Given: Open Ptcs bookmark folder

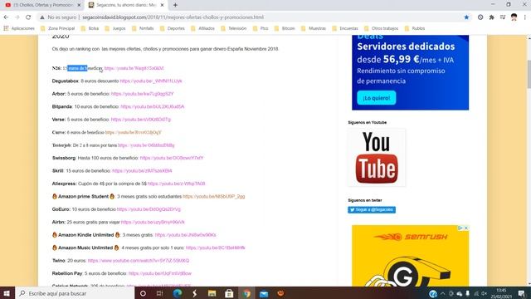Looking at the screenshot, I should coord(261,28).
